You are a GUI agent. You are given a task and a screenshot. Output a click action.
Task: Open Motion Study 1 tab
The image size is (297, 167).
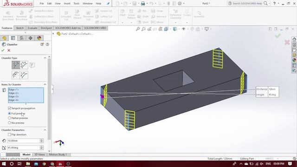click(58, 154)
